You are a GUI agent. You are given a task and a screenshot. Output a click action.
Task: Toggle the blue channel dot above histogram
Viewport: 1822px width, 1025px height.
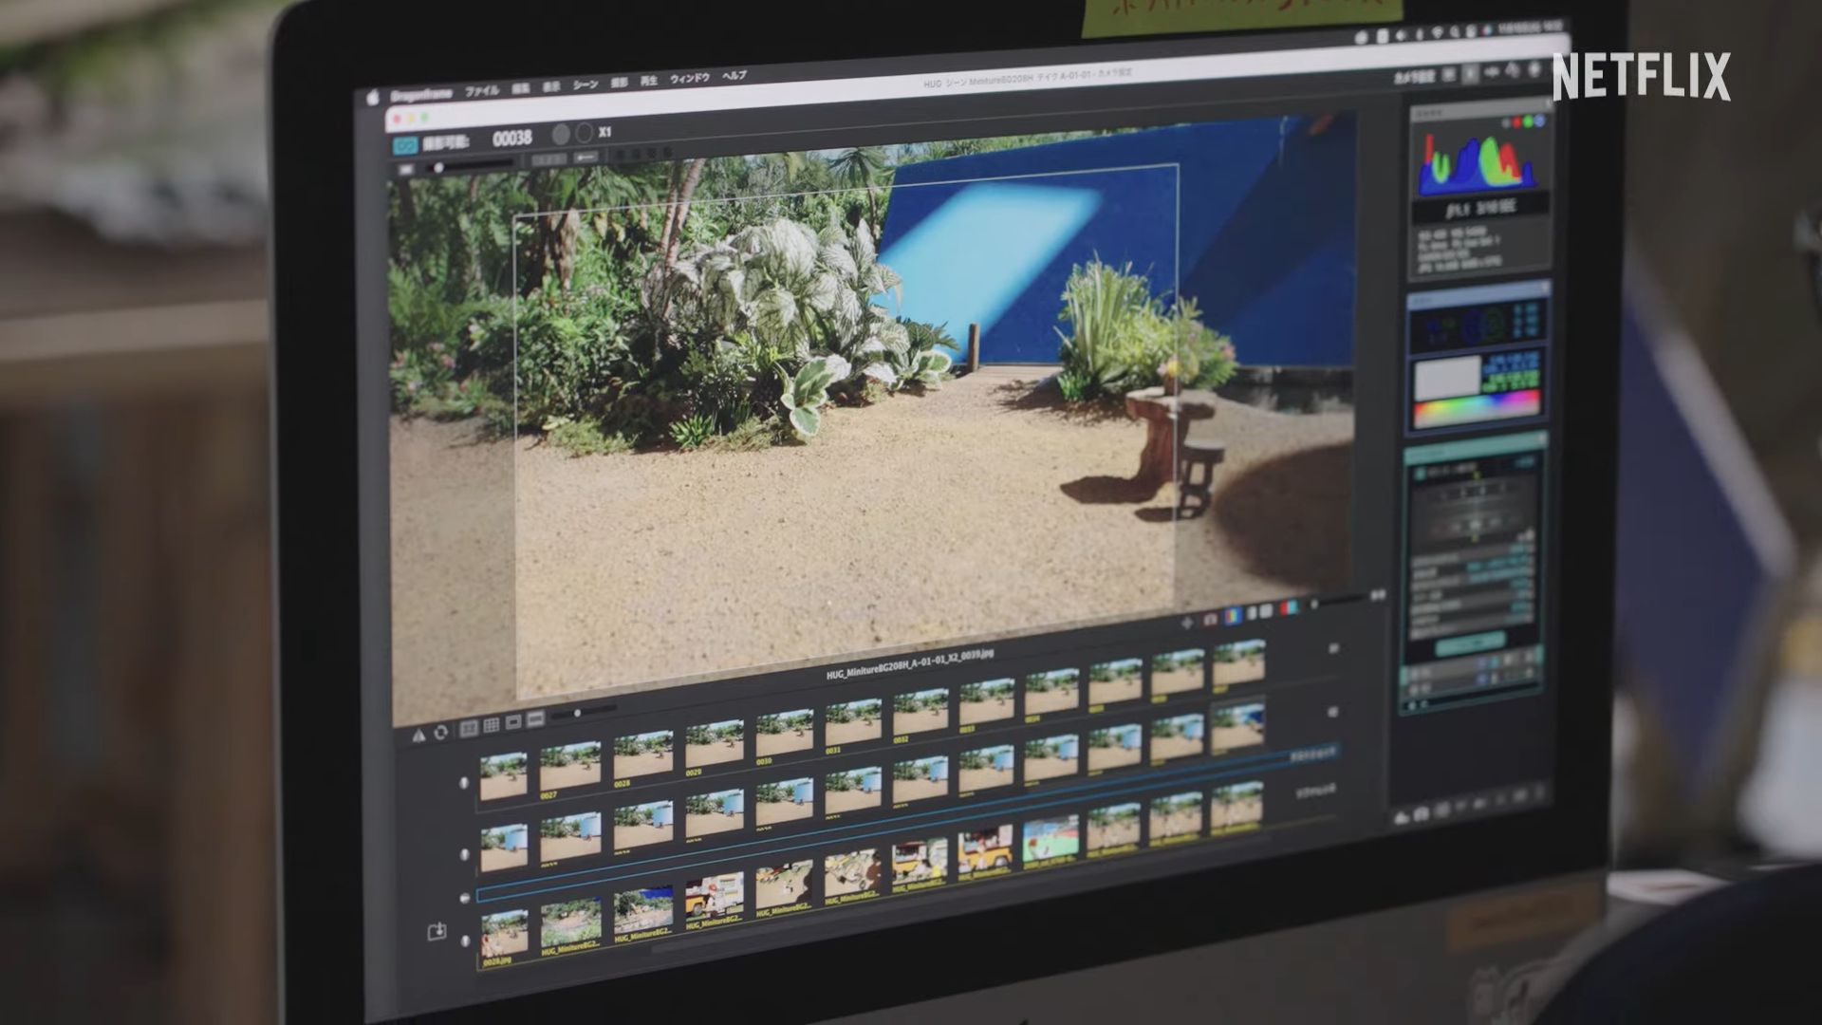click(1539, 121)
